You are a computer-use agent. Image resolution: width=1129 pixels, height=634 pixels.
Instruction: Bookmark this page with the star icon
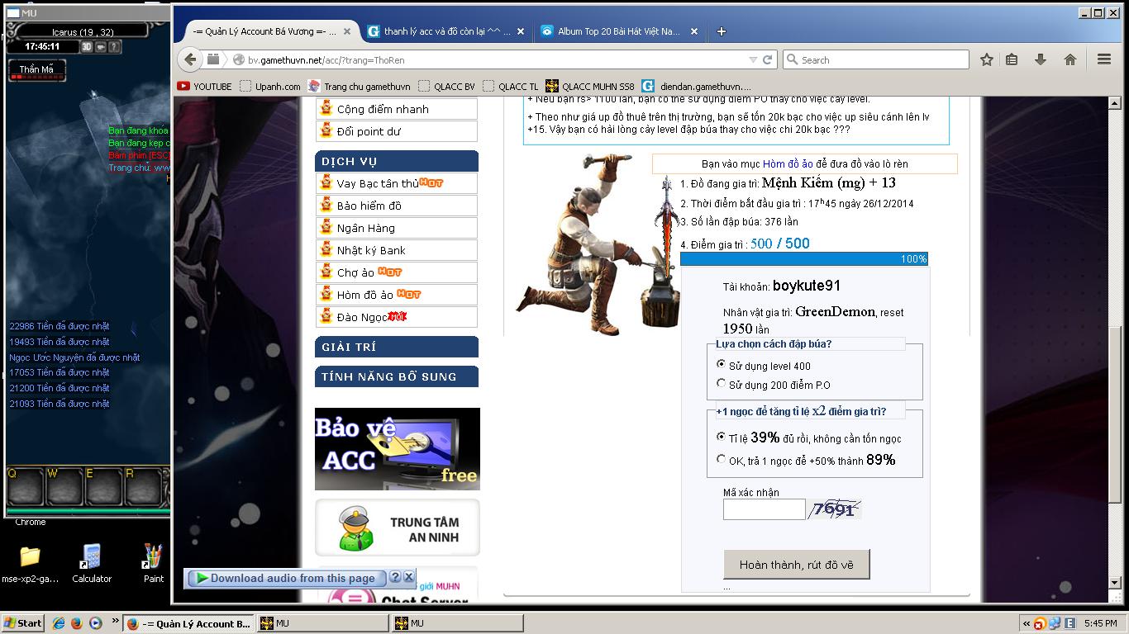click(x=986, y=59)
